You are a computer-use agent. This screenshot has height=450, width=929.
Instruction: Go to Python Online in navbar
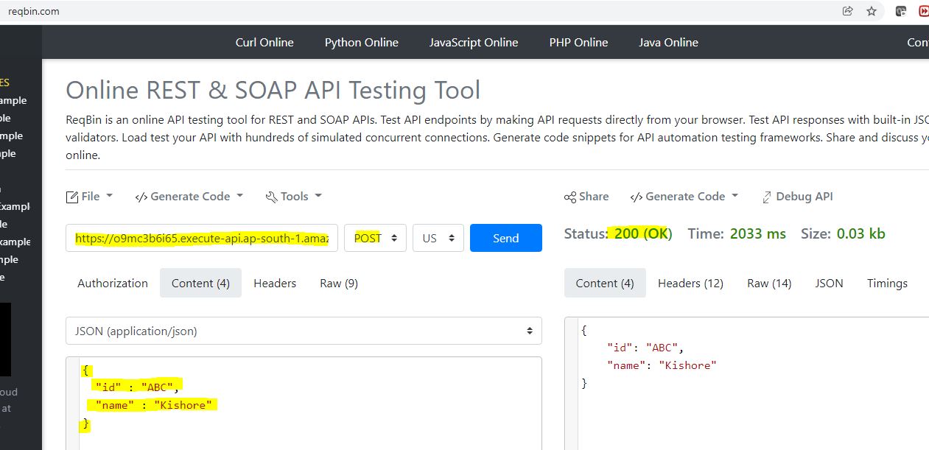(x=361, y=42)
